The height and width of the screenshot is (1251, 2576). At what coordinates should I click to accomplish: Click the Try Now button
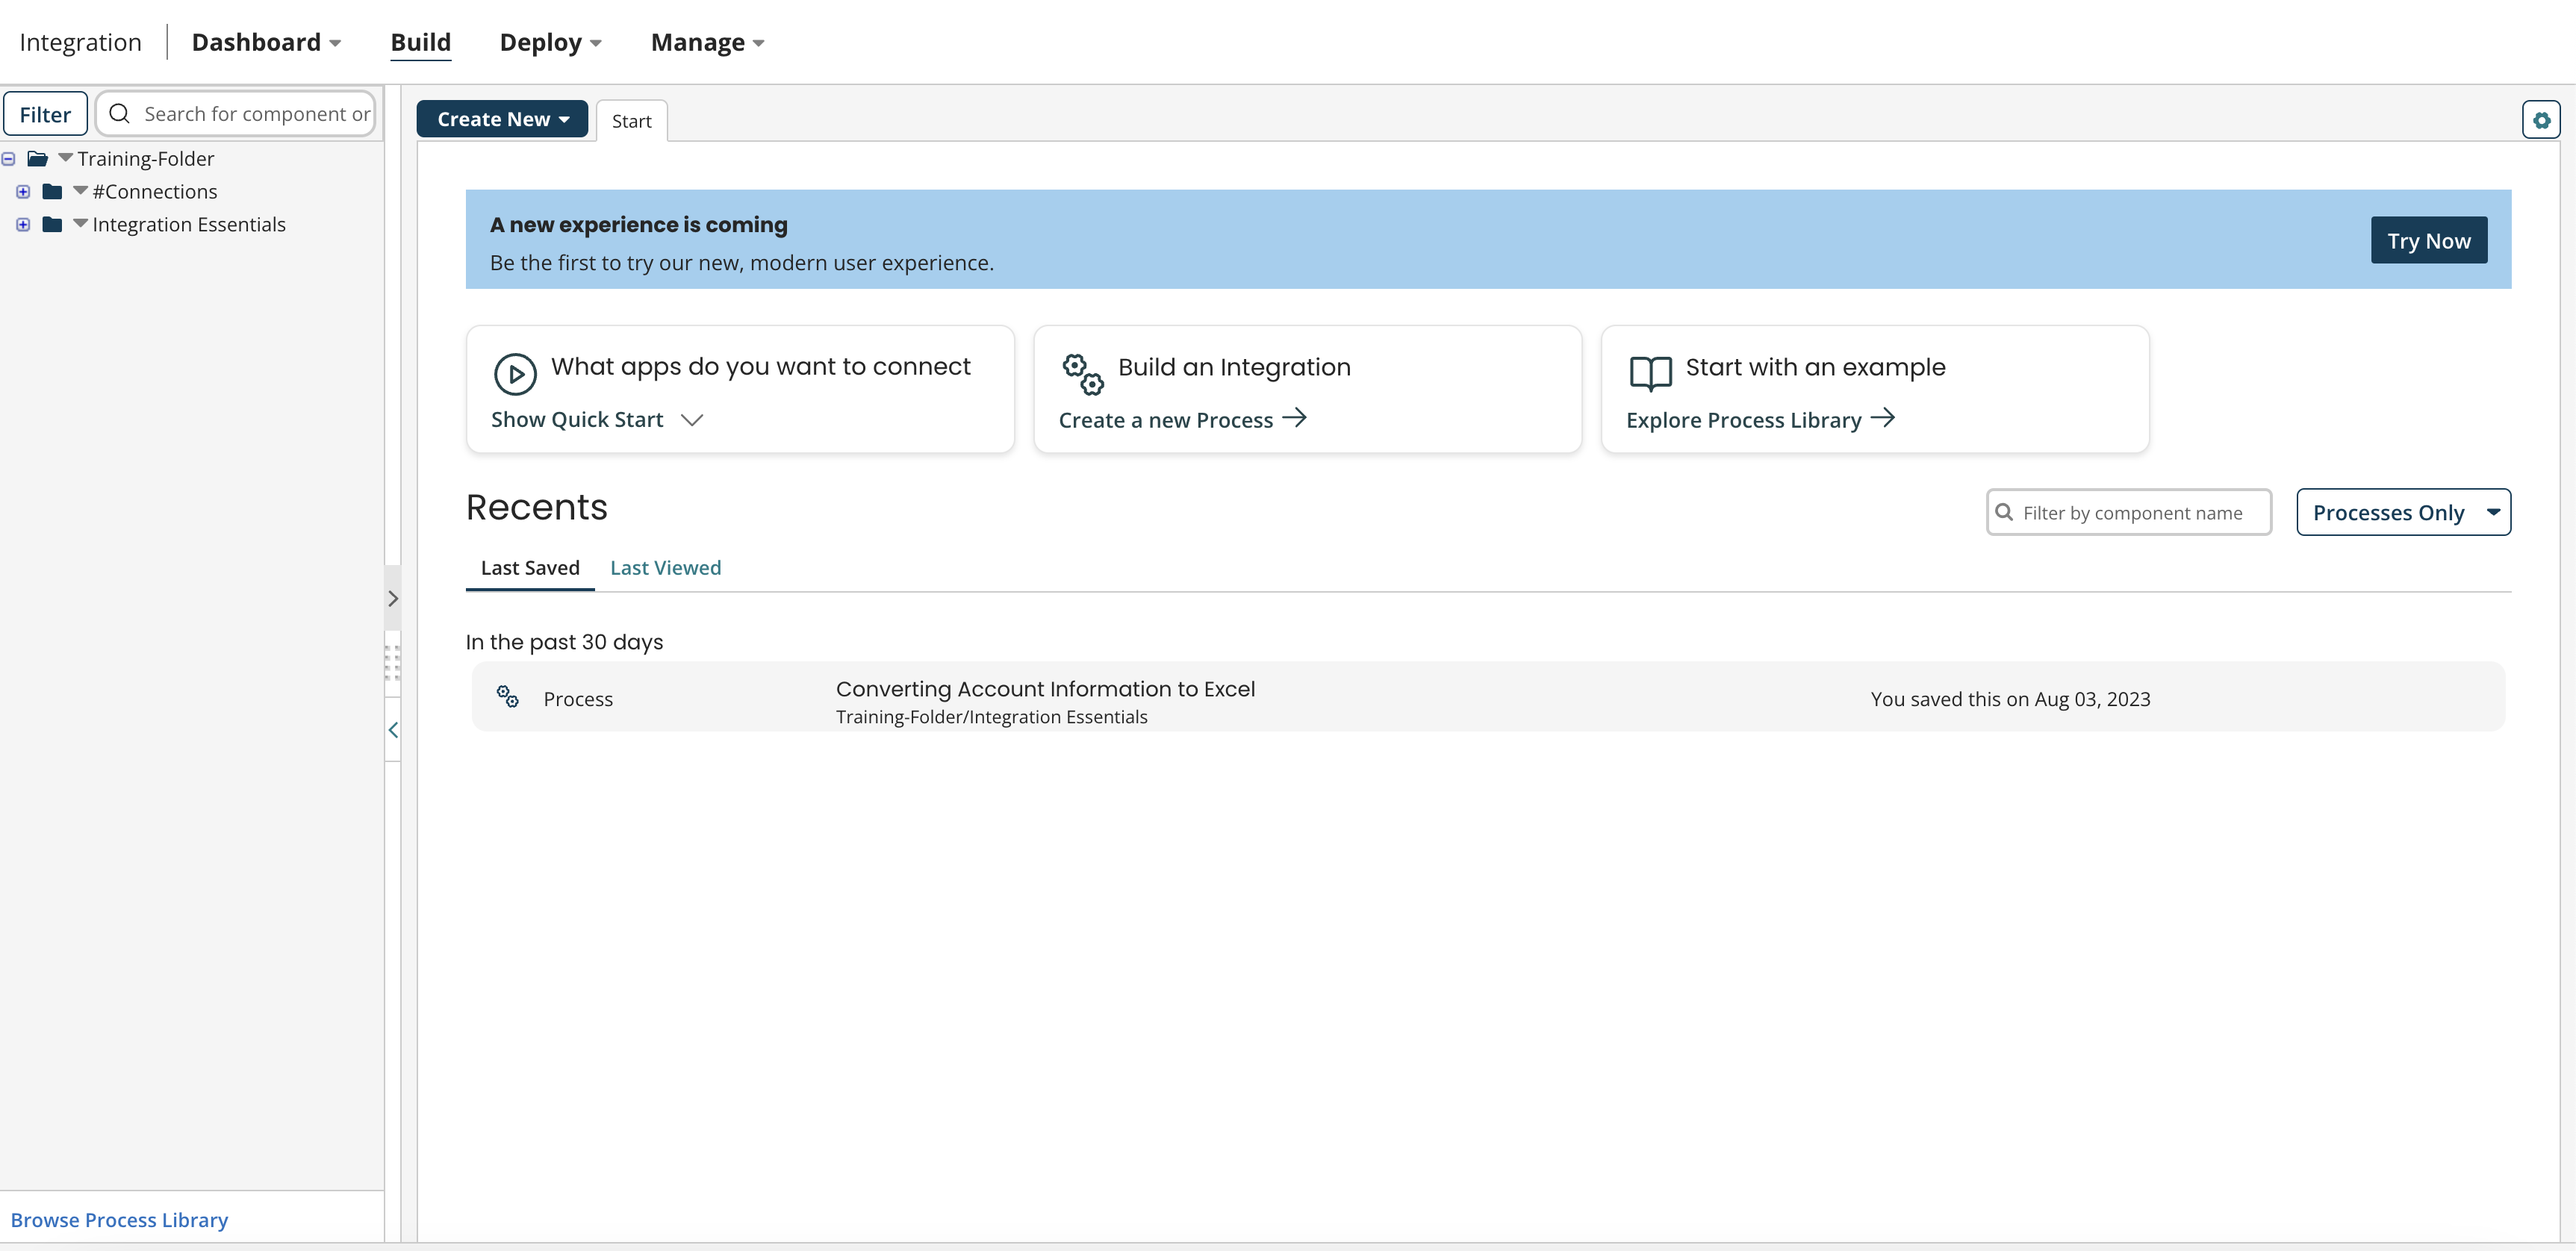[x=2430, y=240]
